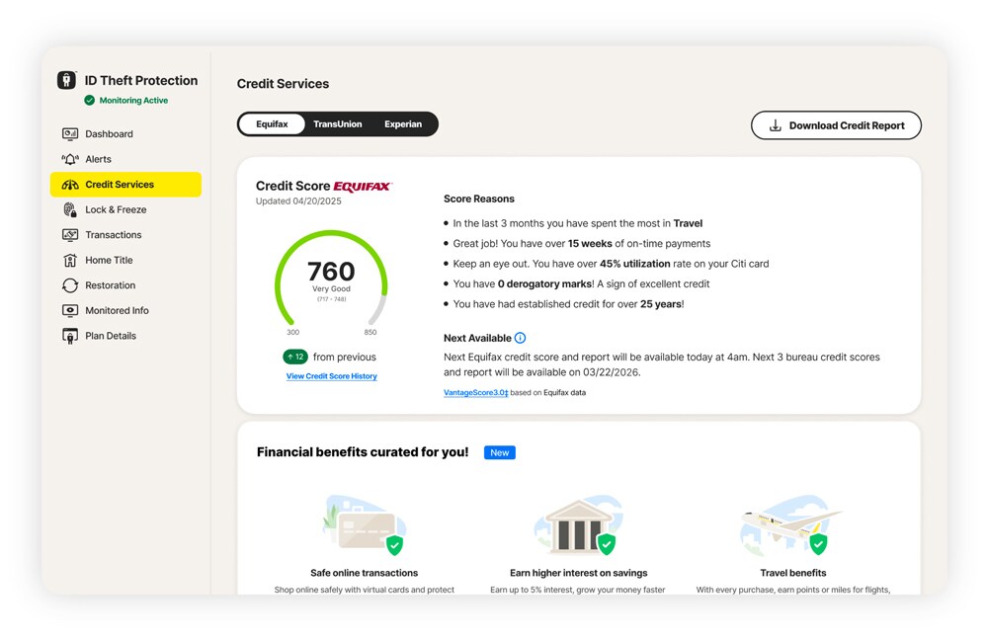Open the Dashboard from the sidebar
988x641 pixels.
click(x=108, y=133)
